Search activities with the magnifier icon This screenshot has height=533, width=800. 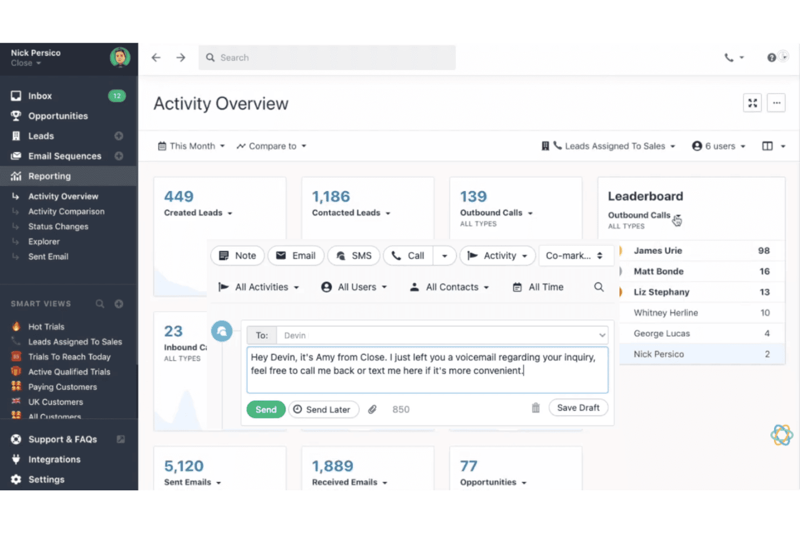coord(599,287)
